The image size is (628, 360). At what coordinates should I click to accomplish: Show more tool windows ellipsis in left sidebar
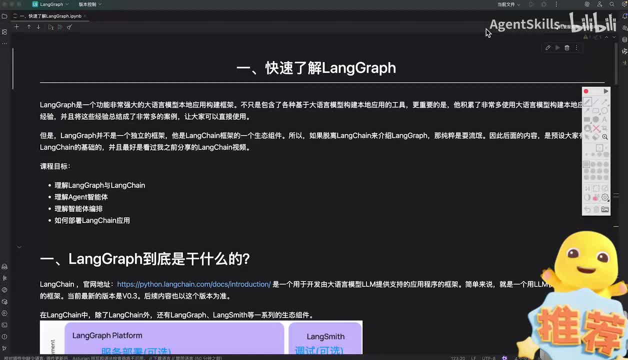(4, 43)
